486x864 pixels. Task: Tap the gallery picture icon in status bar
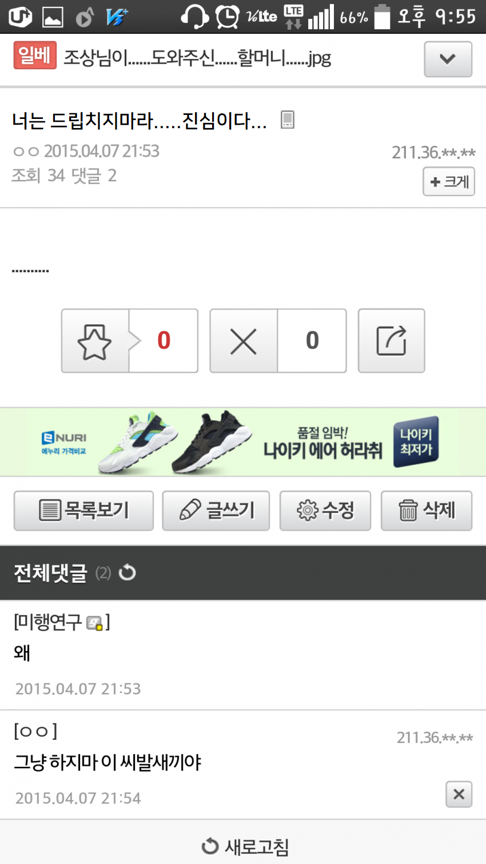53,17
